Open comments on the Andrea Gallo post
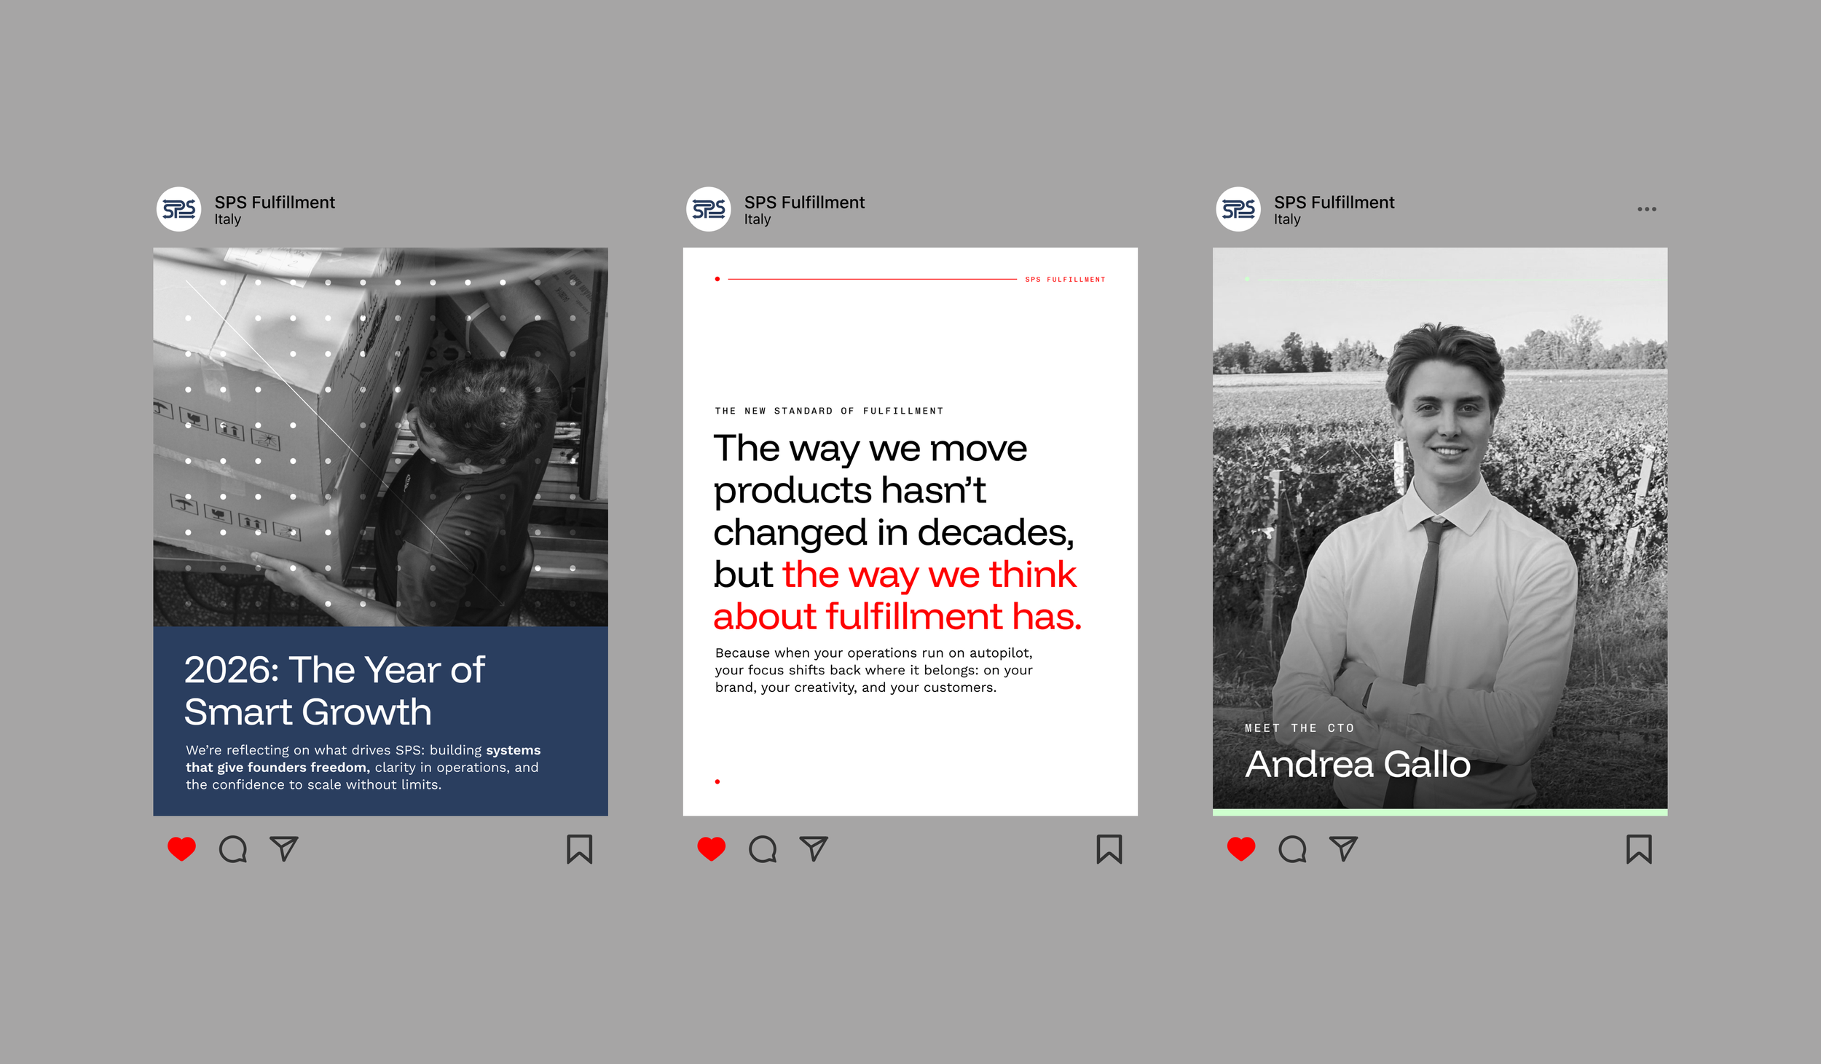This screenshot has width=1821, height=1064. point(1292,849)
